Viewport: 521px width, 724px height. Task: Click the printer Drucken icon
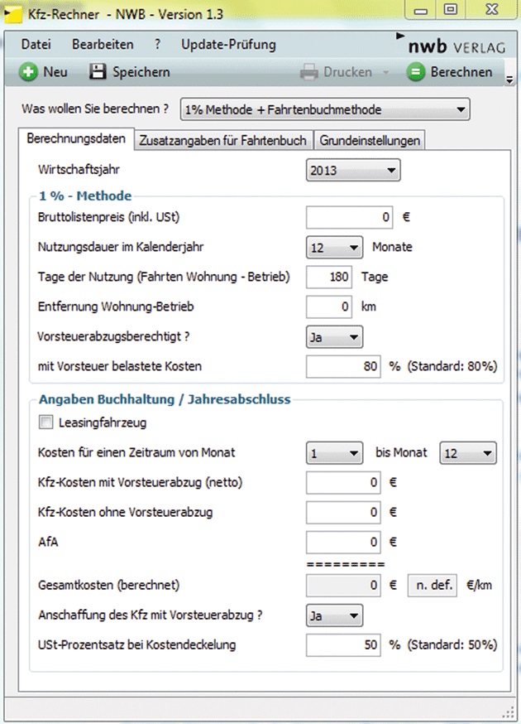309,72
